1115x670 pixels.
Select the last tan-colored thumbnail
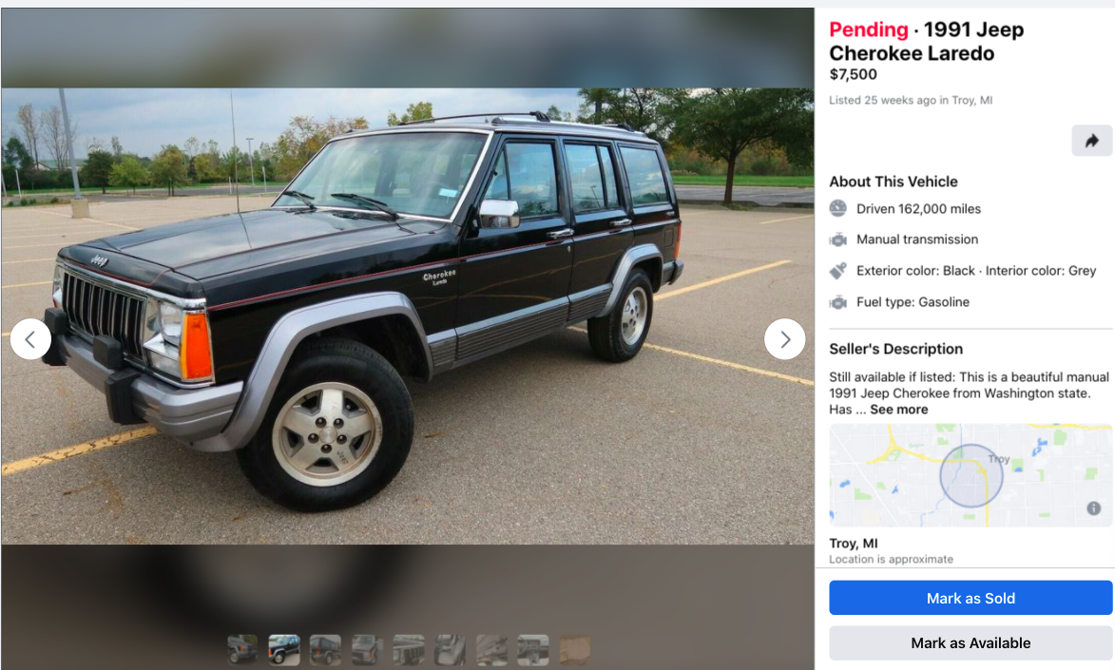(x=574, y=650)
